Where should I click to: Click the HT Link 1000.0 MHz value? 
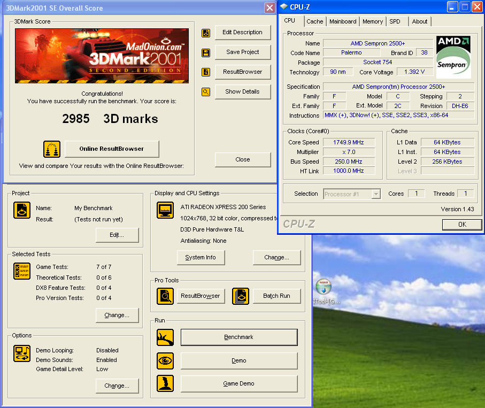pos(349,171)
